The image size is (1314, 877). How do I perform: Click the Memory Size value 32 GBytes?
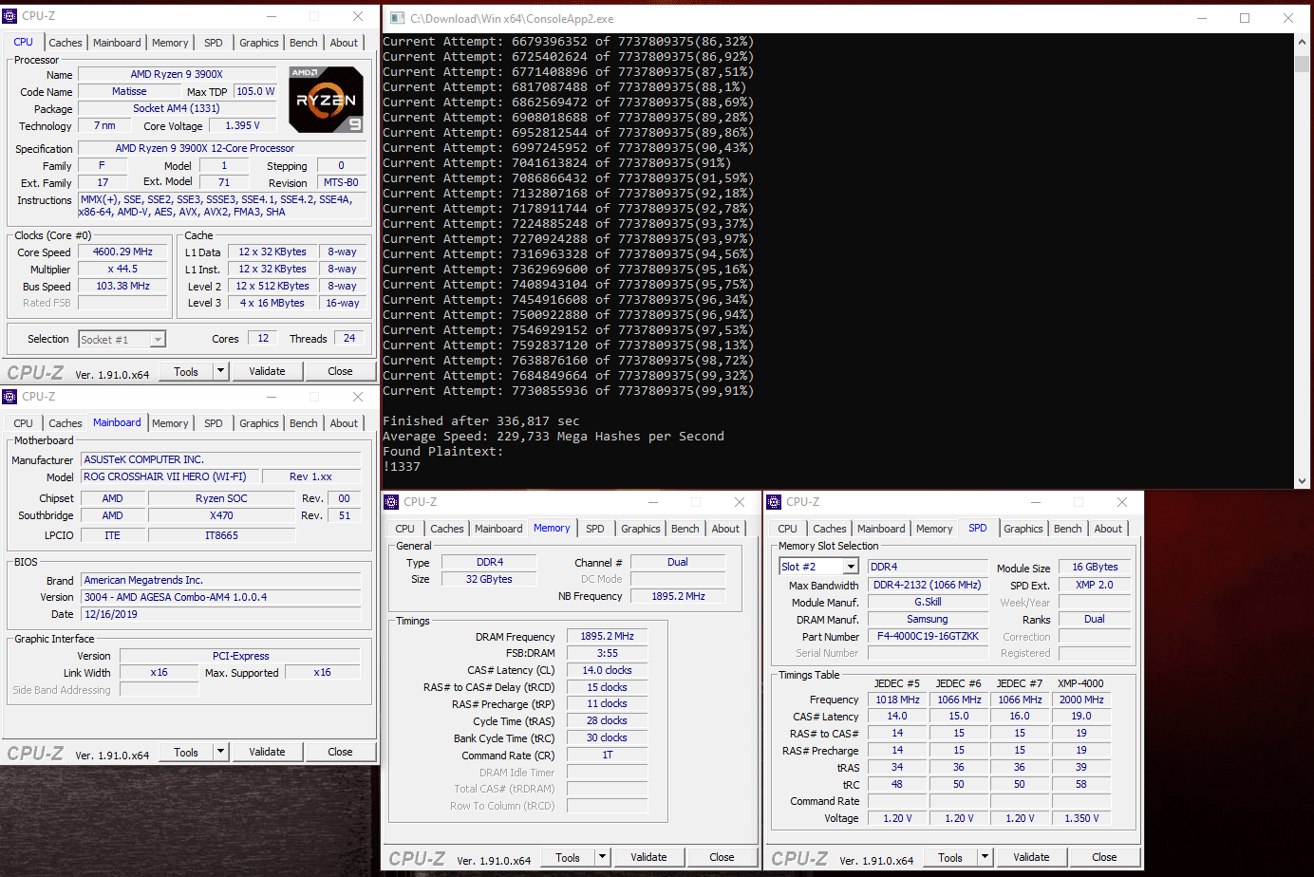489,579
